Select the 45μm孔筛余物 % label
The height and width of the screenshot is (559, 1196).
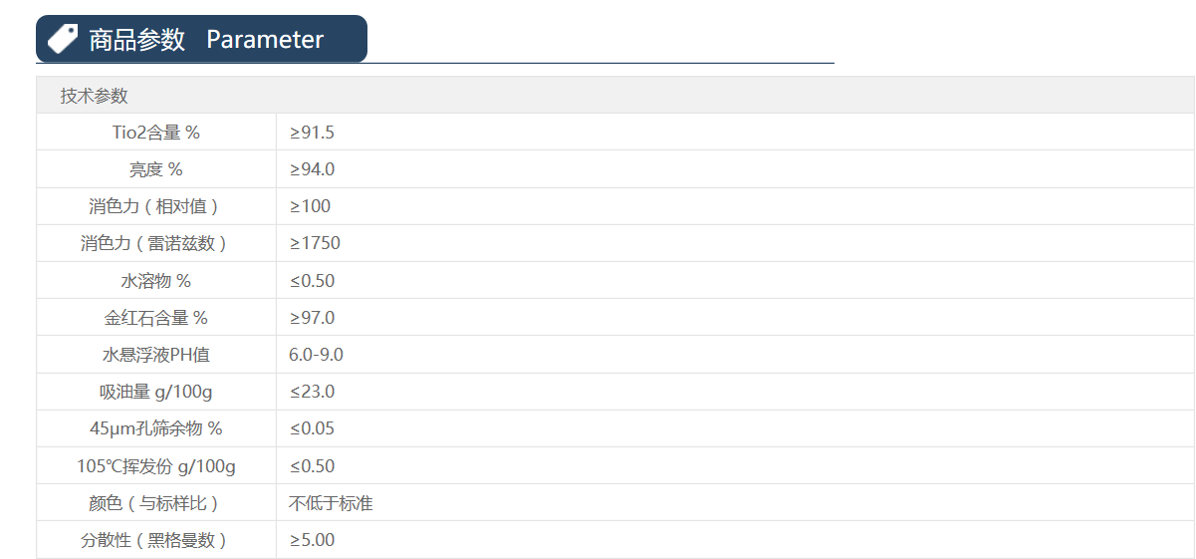(x=156, y=428)
